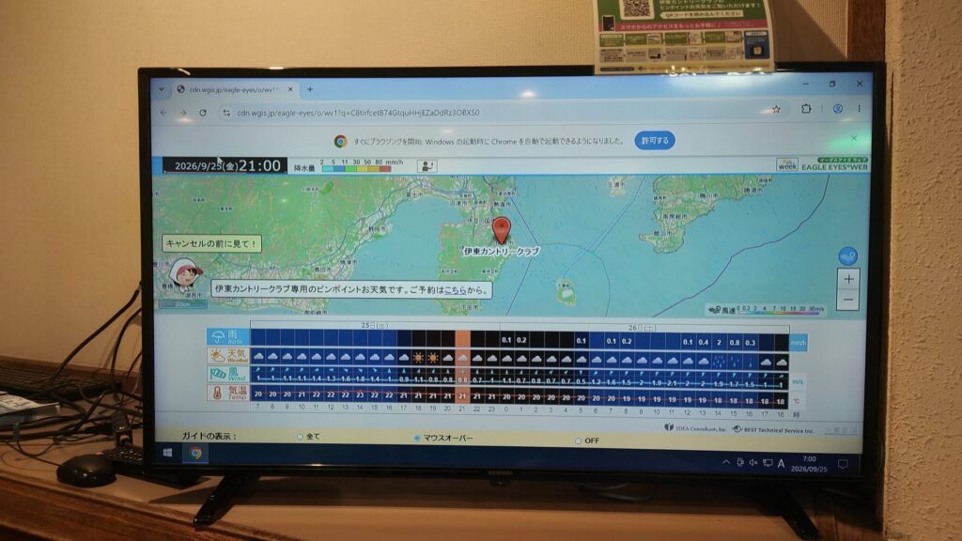Screen dimensions: 962x541
Task: Bookmark this page with the star icon
Action: [x=776, y=109]
